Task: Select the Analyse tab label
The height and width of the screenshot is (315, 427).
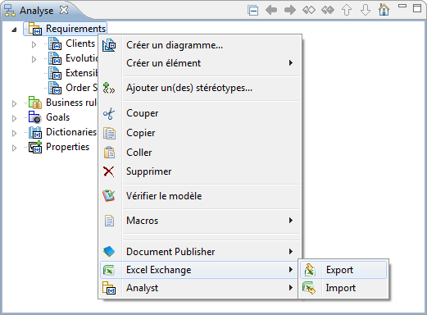Action: [36, 11]
